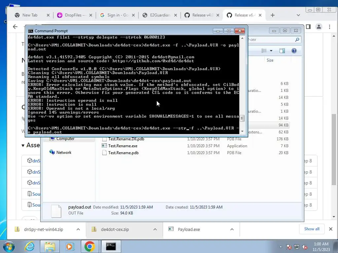
Task: Open Explorer change view dropdown arrow
Action: [271, 51]
